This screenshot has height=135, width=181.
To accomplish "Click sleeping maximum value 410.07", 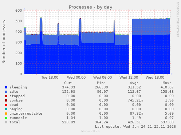I will (x=167, y=87).
